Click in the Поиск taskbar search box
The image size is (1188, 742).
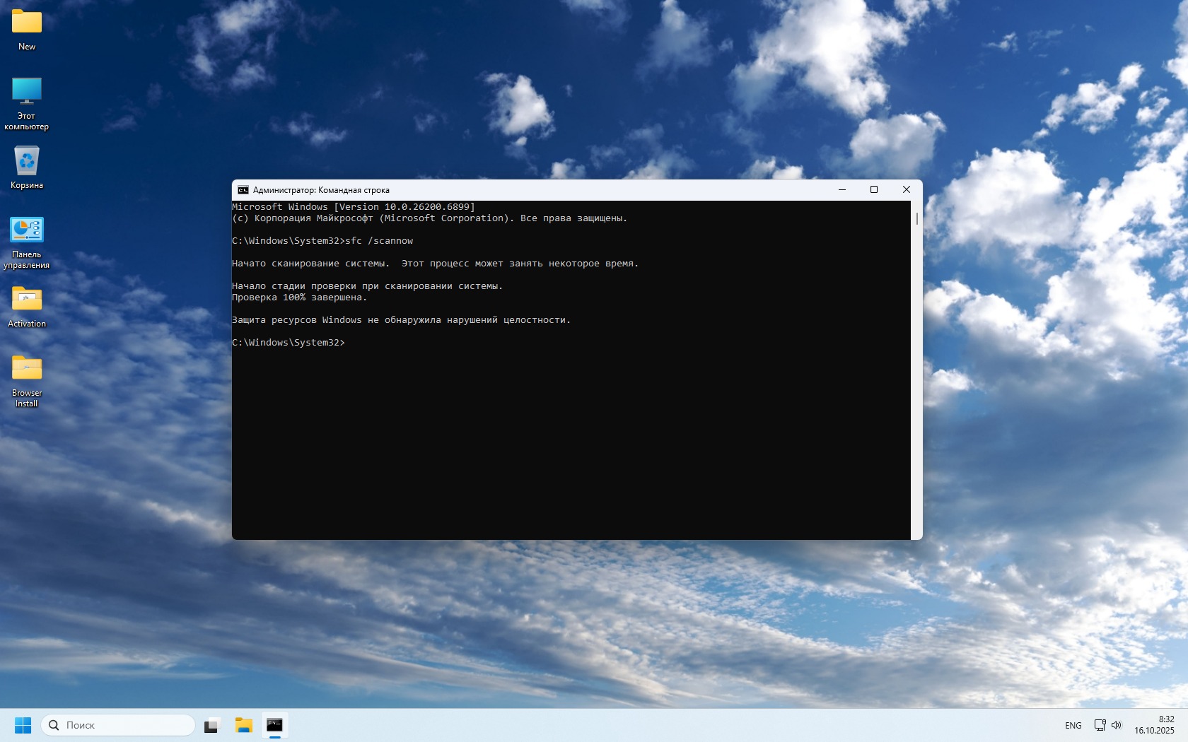pos(120,725)
